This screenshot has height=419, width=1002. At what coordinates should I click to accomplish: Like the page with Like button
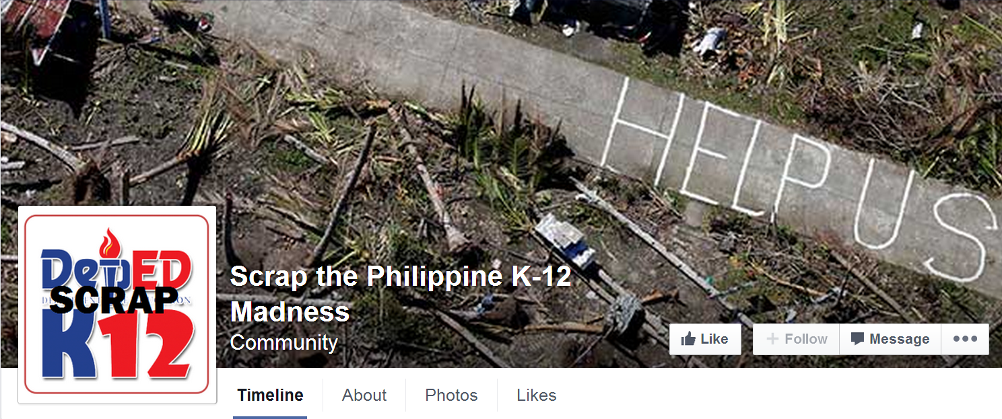click(x=705, y=339)
